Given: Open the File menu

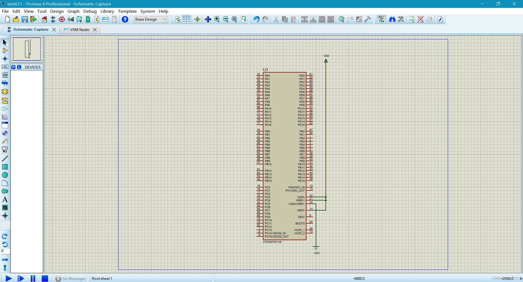Looking at the screenshot, I should click(5, 11).
